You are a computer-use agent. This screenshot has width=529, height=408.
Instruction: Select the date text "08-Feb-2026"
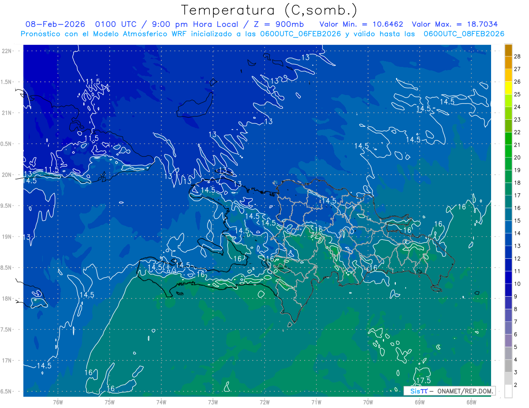[x=55, y=24]
